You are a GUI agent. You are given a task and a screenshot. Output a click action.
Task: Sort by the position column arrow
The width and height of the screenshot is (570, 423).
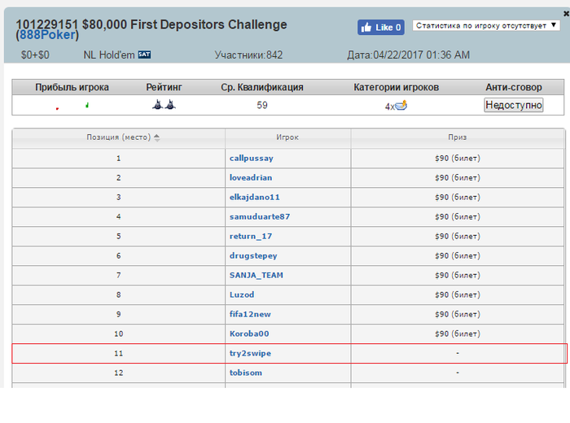[x=157, y=137]
